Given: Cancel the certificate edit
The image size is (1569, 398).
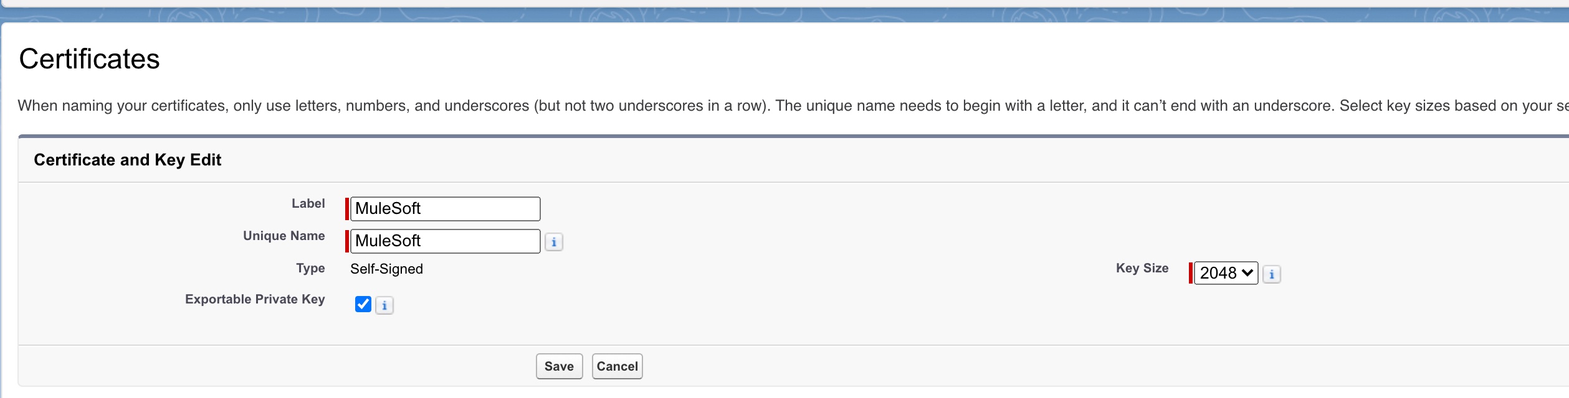Looking at the screenshot, I should point(617,366).
